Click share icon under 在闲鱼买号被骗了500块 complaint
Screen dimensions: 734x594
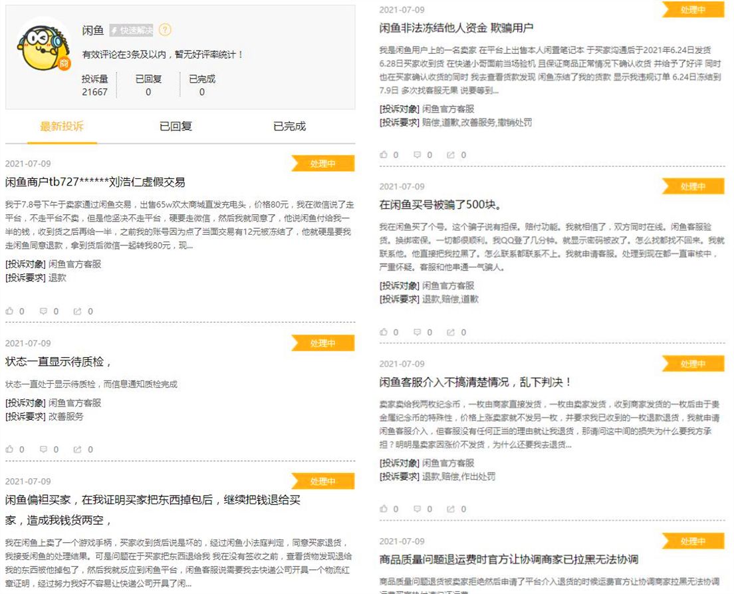450,332
